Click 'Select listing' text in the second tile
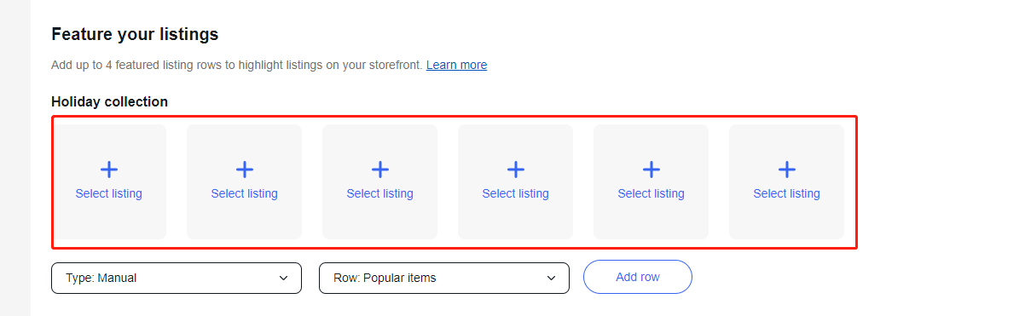Screen dimensions: 1025x316 245,193
